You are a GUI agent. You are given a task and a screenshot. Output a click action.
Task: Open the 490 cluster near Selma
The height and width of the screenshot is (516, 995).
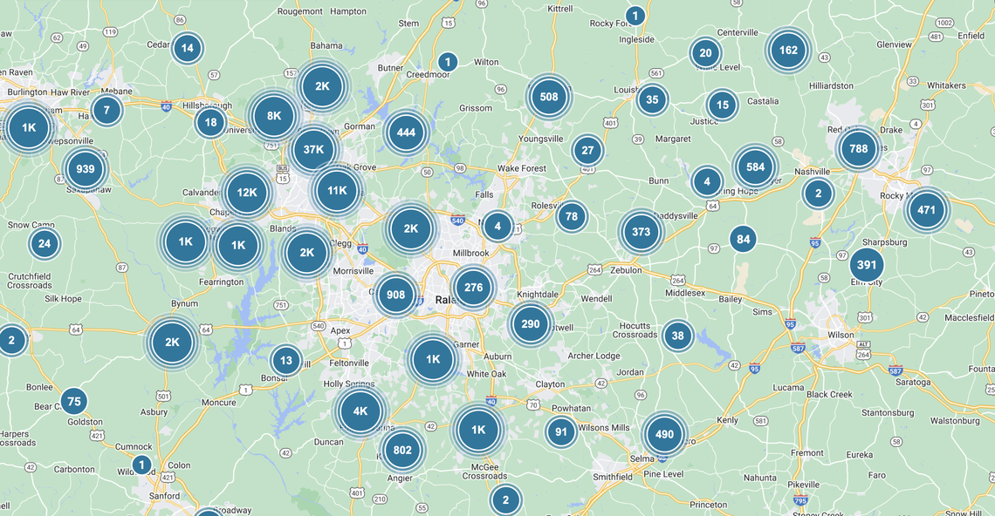tap(665, 435)
